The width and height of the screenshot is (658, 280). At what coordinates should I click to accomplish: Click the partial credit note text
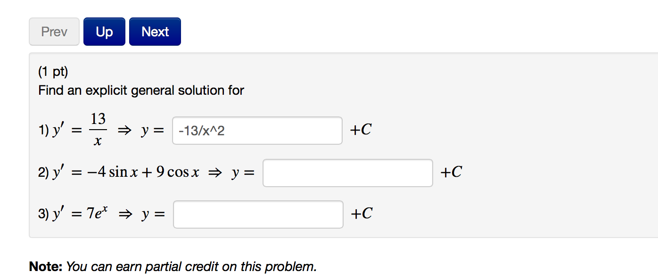tap(173, 266)
